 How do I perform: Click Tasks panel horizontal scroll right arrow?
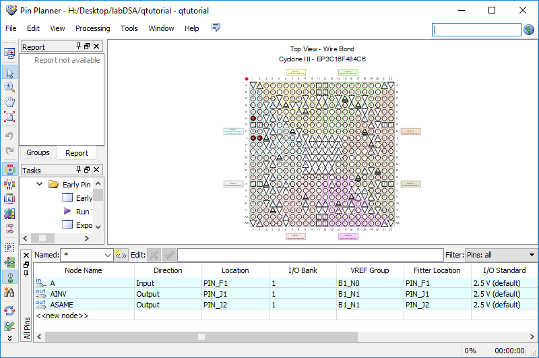(x=87, y=238)
